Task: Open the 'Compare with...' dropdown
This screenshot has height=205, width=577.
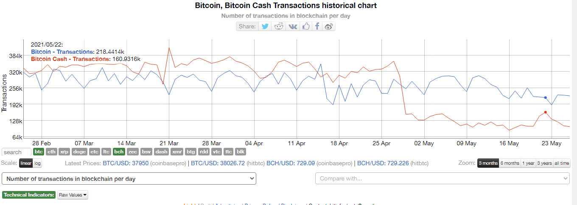Action: coord(442,179)
